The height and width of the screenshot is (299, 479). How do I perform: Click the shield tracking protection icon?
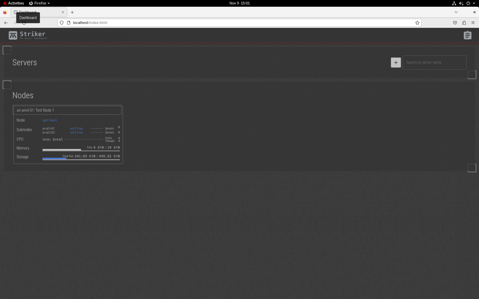click(61, 23)
